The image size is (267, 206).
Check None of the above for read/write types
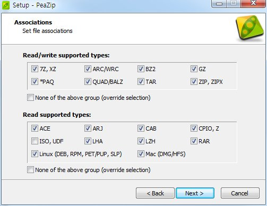pyautogui.click(x=30, y=98)
